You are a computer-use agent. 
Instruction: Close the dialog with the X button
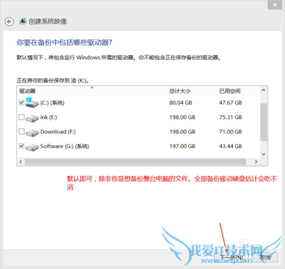point(275,5)
